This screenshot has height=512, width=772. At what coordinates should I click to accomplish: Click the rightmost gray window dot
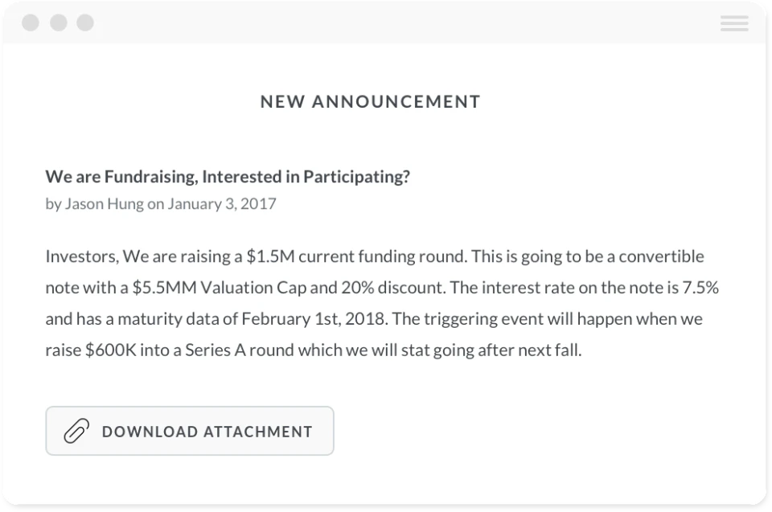[x=85, y=23]
